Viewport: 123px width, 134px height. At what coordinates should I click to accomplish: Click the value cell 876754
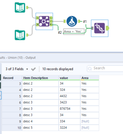[x=69, y=109]
